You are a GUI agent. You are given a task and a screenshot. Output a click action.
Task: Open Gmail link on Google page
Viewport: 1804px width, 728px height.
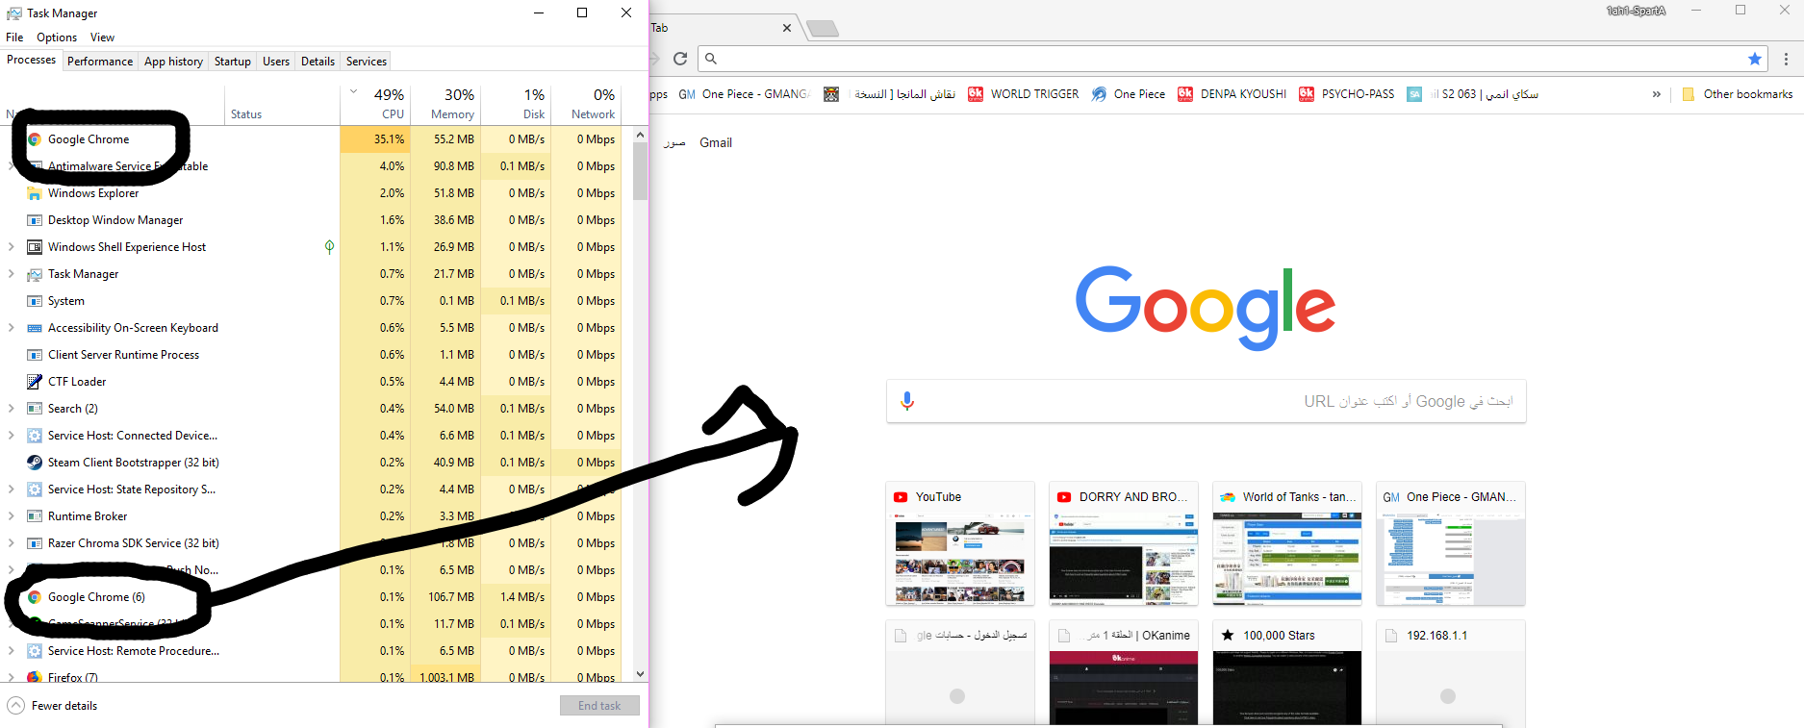pos(716,142)
